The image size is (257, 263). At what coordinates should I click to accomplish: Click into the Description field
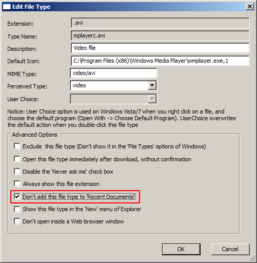tap(160, 48)
